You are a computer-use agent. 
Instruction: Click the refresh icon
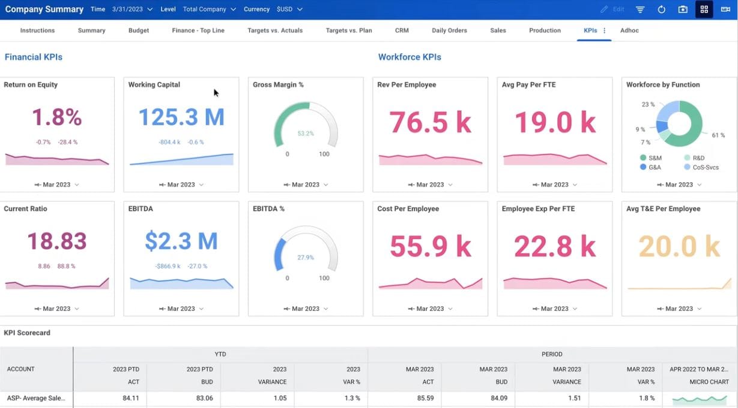click(x=661, y=10)
